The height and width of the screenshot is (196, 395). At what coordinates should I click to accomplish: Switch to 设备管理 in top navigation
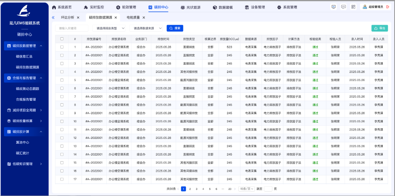point(255,7)
